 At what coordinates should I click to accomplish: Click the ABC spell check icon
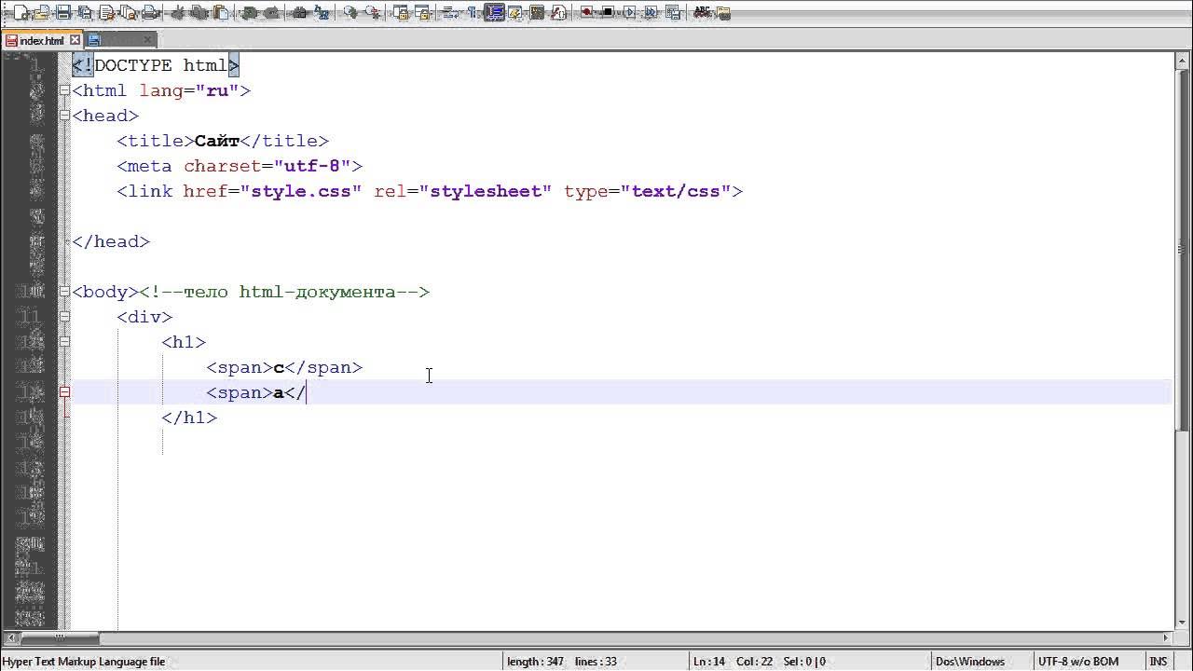point(703,13)
